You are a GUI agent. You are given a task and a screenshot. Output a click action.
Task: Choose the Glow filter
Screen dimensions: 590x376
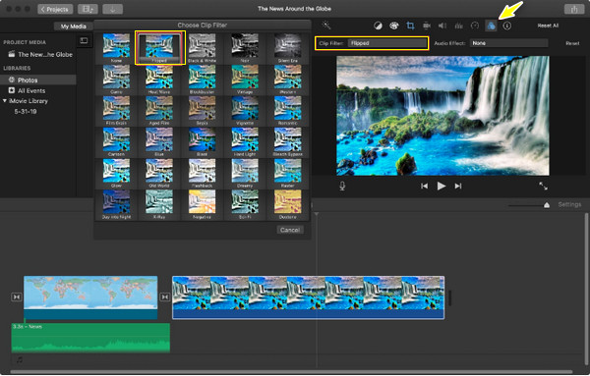click(116, 173)
